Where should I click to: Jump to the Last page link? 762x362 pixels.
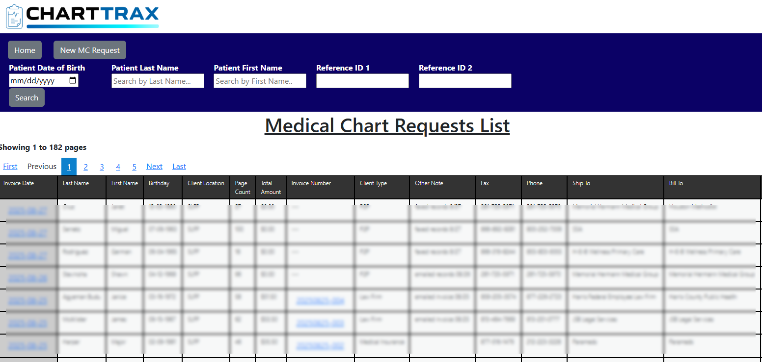(179, 167)
